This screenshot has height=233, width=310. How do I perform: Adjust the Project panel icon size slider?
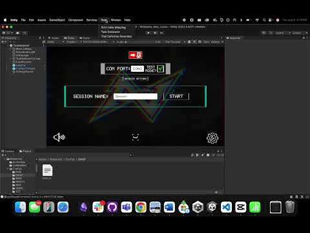(x=216, y=192)
